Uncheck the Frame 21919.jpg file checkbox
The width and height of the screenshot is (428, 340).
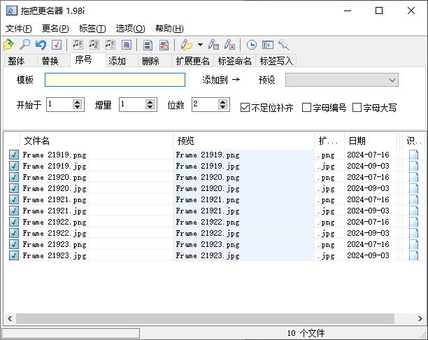point(14,166)
